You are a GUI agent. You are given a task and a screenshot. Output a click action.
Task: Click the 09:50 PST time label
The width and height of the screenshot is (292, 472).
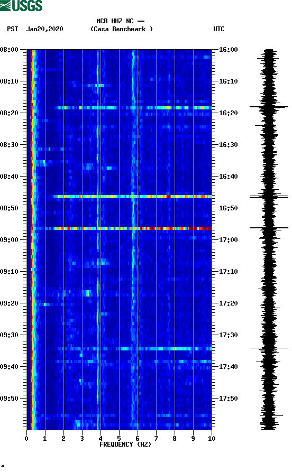tap(9, 399)
